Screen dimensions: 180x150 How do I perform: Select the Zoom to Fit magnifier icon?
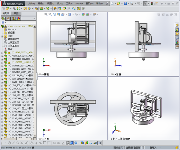click(46, 14)
